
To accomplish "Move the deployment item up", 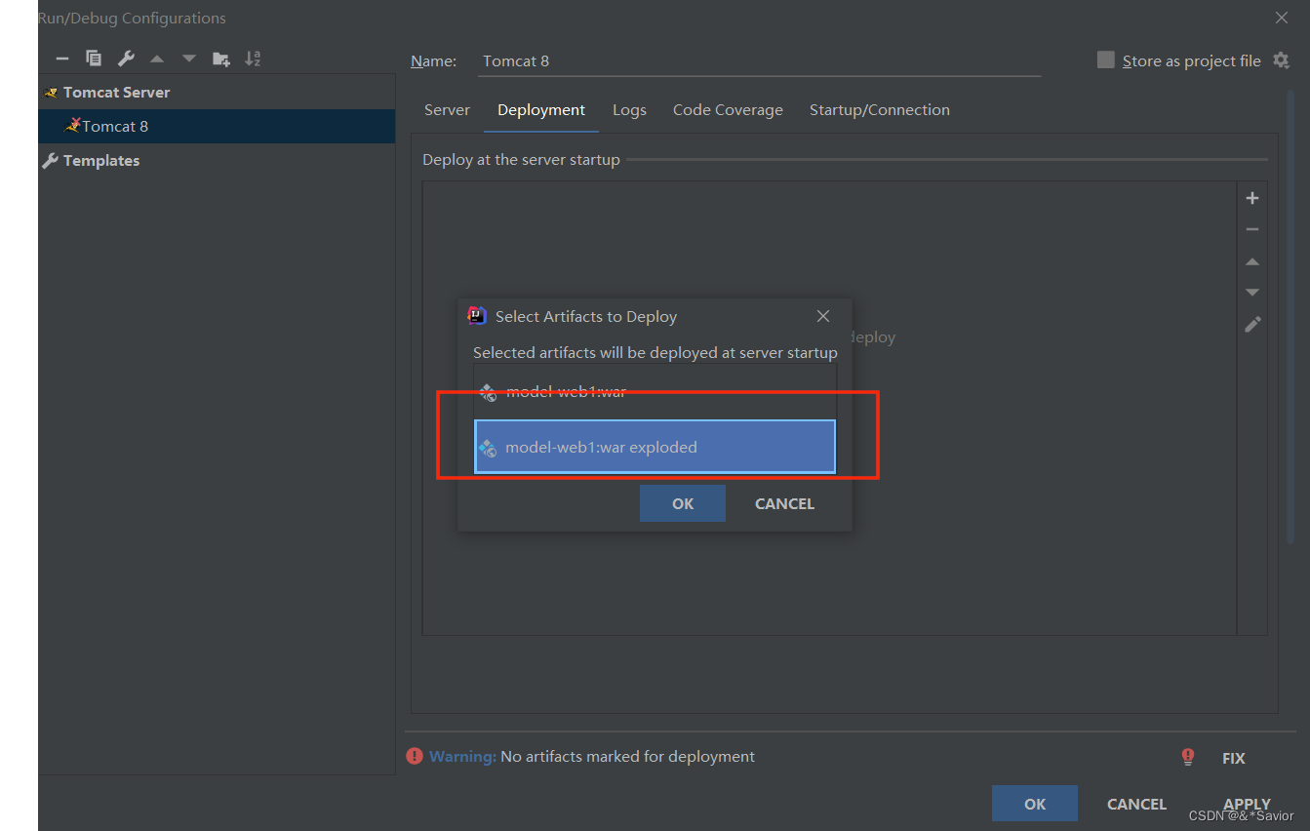I will coord(1252,261).
